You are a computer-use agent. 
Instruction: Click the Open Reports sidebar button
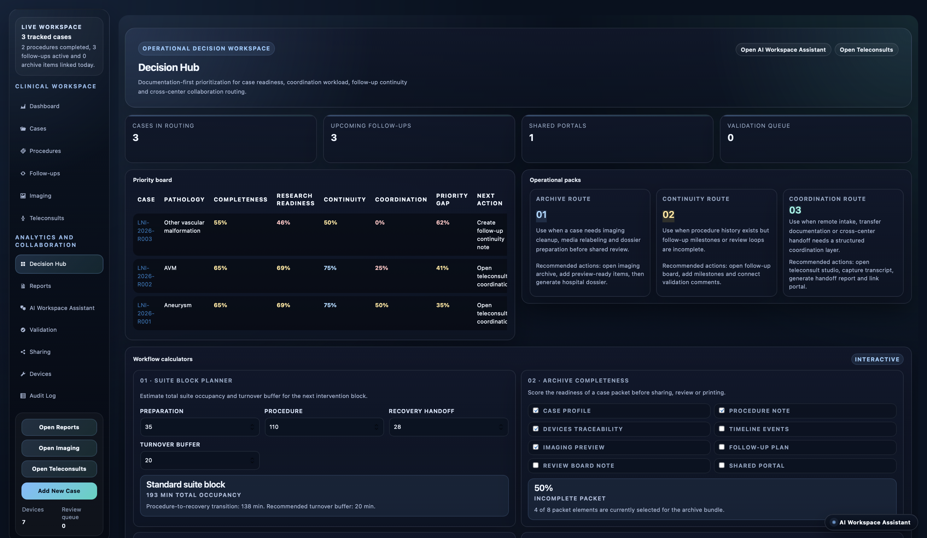pyautogui.click(x=59, y=427)
